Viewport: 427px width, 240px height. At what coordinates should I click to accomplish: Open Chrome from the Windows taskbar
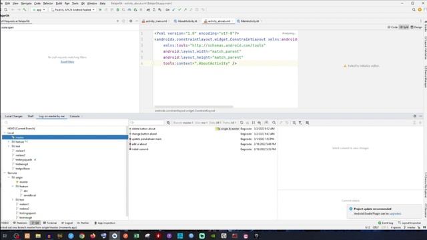click(81, 236)
